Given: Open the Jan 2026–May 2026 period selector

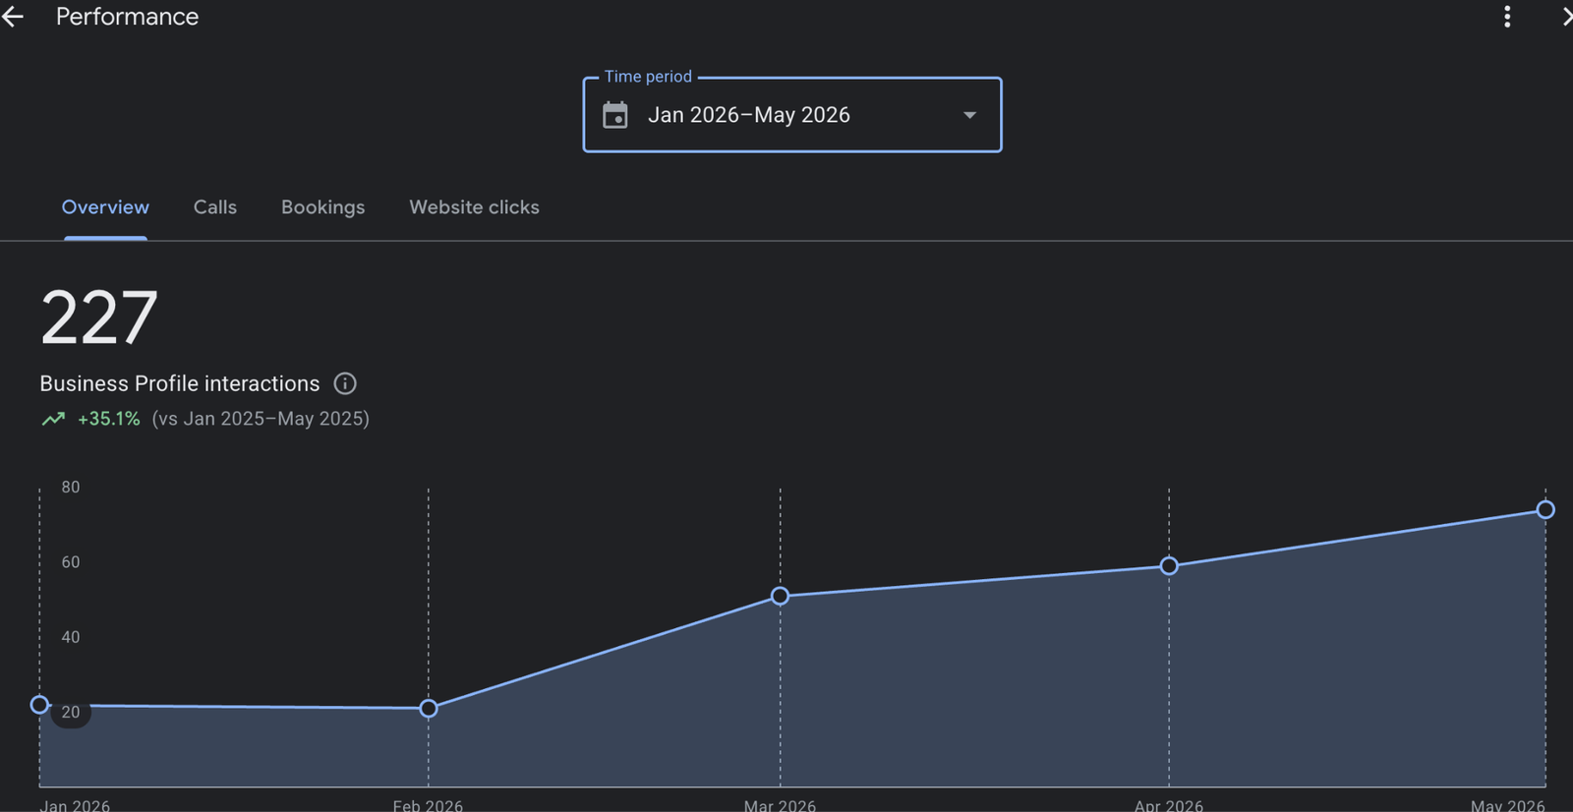Looking at the screenshot, I should tap(792, 115).
